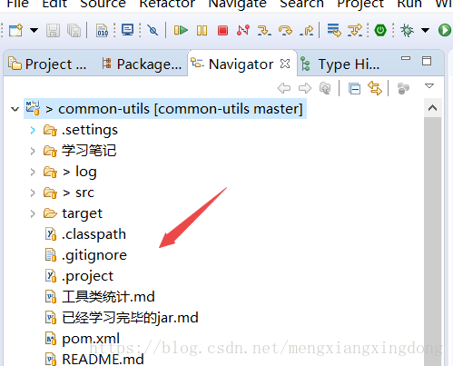Click the monitor console toolbar icon
This screenshot has width=453, height=366.
click(x=127, y=30)
